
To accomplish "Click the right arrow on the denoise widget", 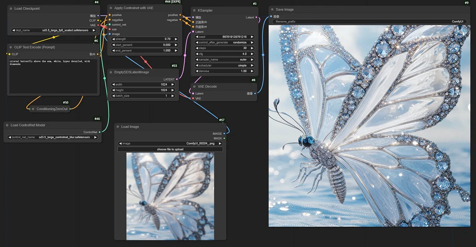I will [x=252, y=71].
